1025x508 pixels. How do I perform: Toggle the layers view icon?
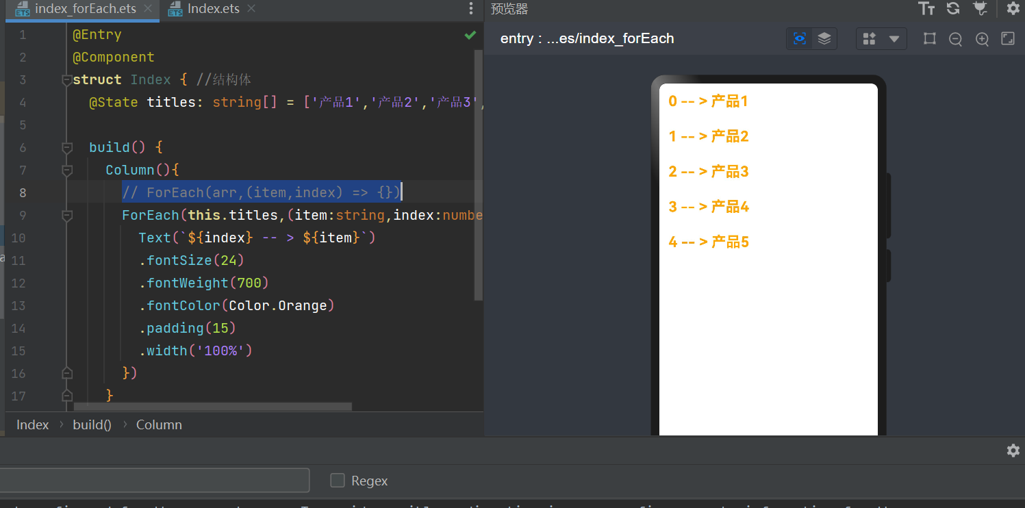(824, 38)
